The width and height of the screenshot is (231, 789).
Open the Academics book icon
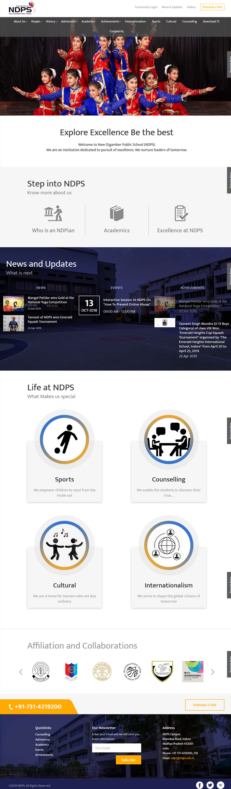coord(117,213)
